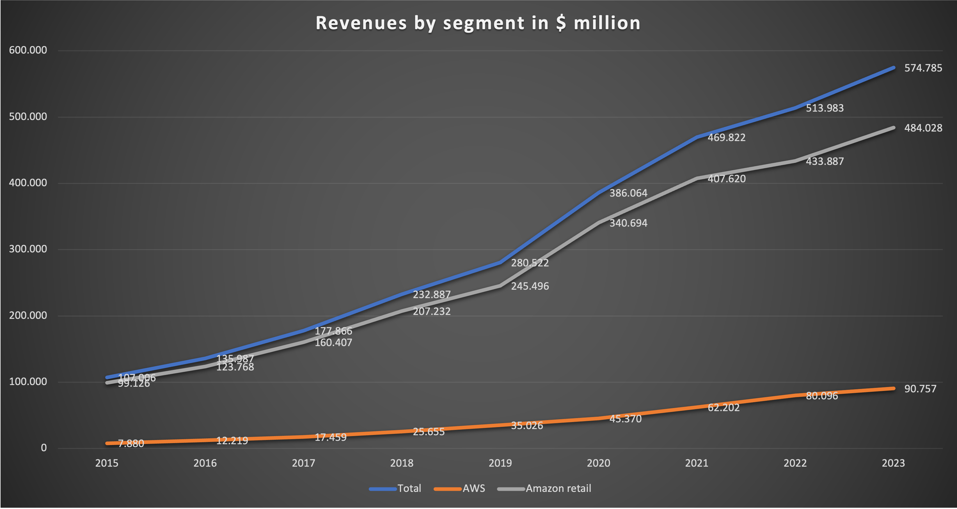Select the 245.496 retail data label
Screen dimensions: 957x509
coord(530,286)
